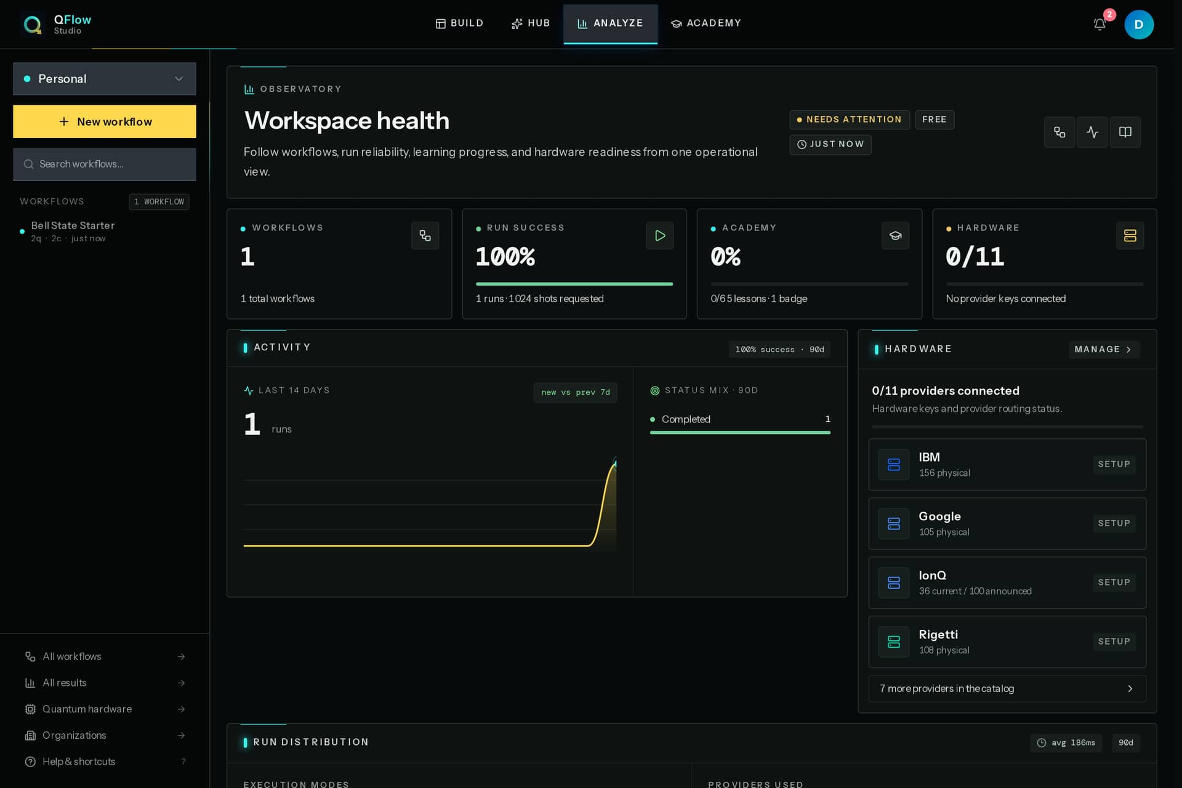Click the arrow beside Organizations

click(x=182, y=735)
